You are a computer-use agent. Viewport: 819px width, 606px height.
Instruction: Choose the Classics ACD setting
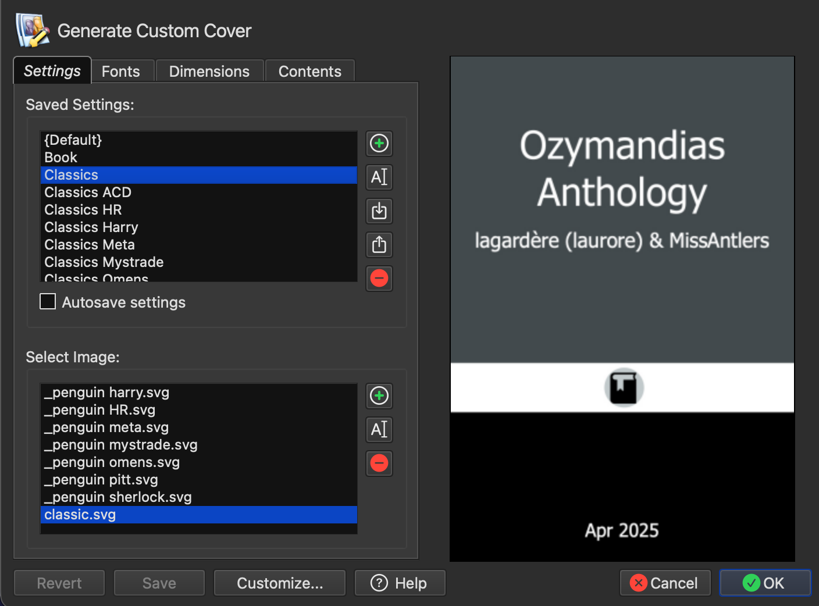(x=199, y=193)
